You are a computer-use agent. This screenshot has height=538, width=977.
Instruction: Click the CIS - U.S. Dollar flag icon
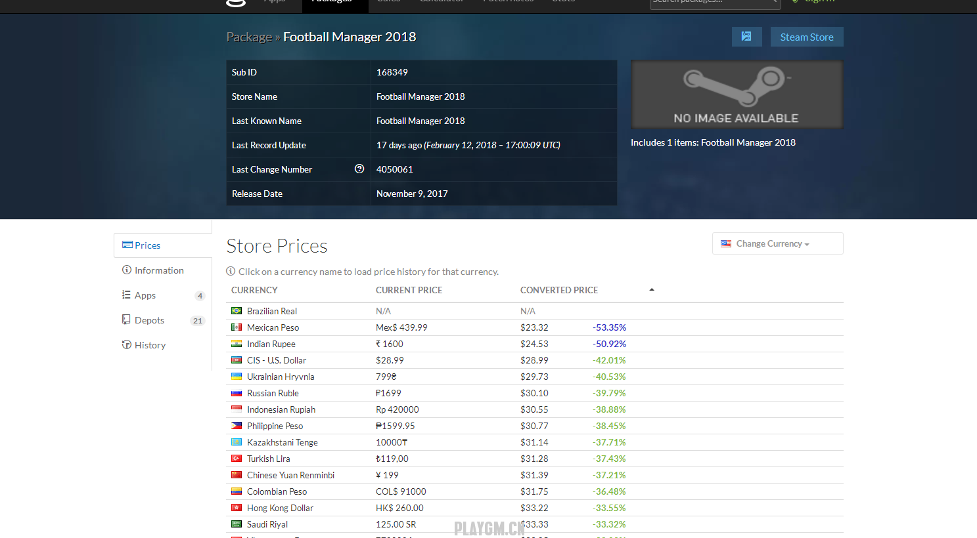(x=237, y=360)
